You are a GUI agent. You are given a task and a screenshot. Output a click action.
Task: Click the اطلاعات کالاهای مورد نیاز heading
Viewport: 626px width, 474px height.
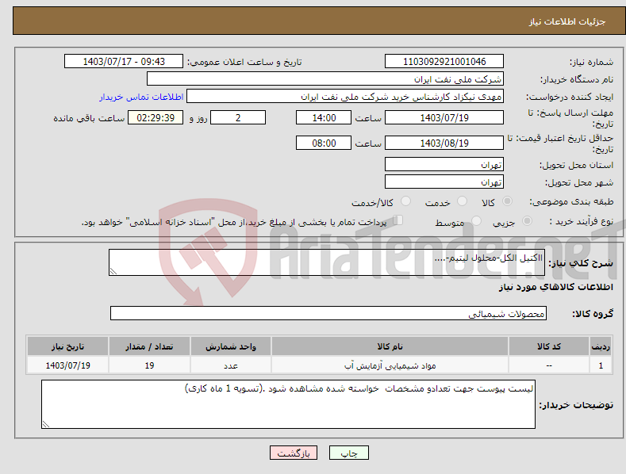[555, 287]
